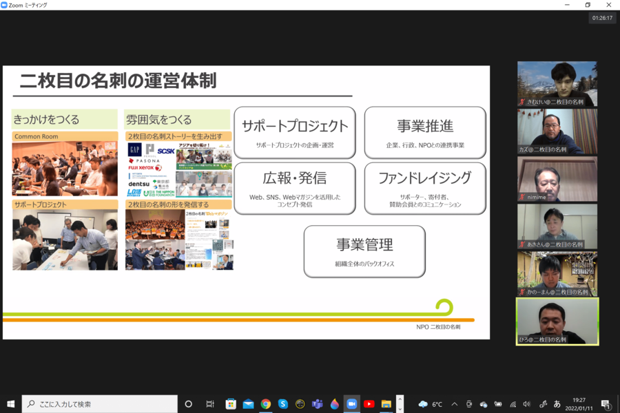Screen dimensions: 620x413
Task: Open Skype in the taskbar
Action: coord(282,404)
